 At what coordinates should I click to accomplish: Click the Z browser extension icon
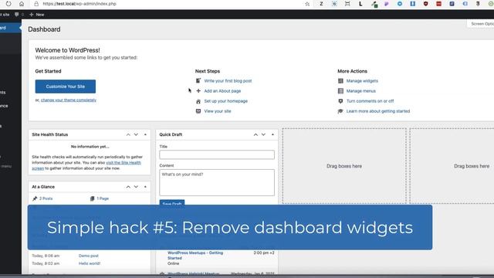coord(321,4)
